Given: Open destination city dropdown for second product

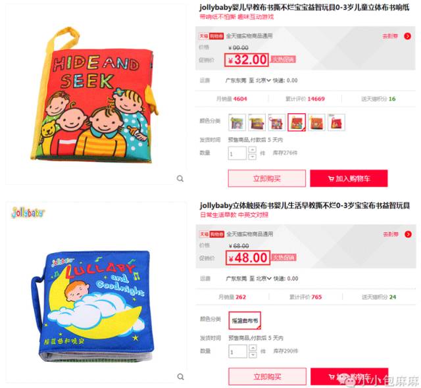Looking at the screenshot, I should (x=264, y=279).
